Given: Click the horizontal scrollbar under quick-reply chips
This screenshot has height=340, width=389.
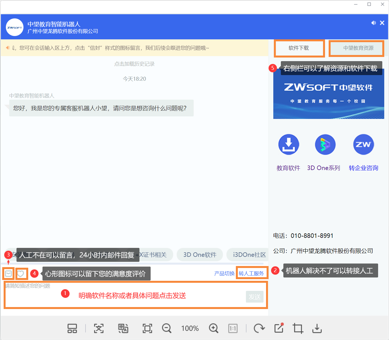Looking at the screenshot, I should pos(132,263).
